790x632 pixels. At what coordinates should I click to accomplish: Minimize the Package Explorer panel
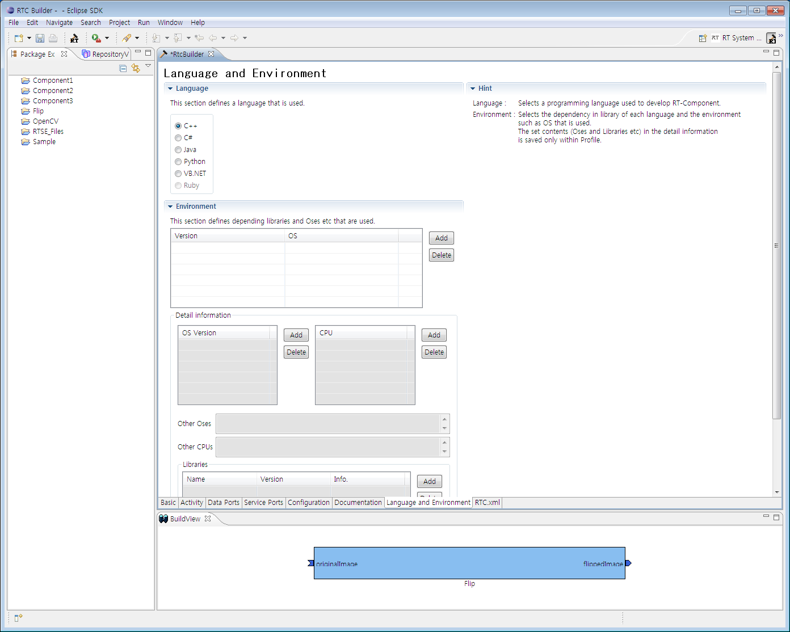click(x=138, y=52)
